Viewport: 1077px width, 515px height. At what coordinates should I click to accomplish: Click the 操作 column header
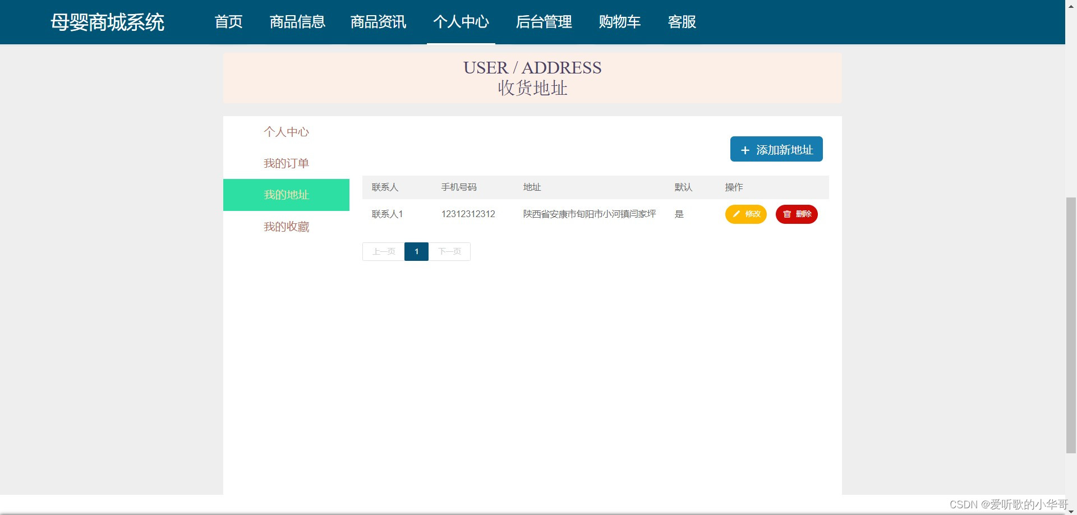coord(734,187)
